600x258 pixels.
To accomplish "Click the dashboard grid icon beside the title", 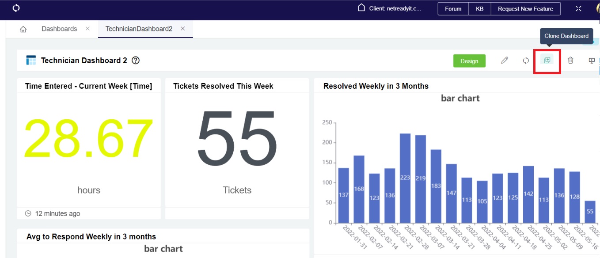I will pyautogui.click(x=31, y=61).
